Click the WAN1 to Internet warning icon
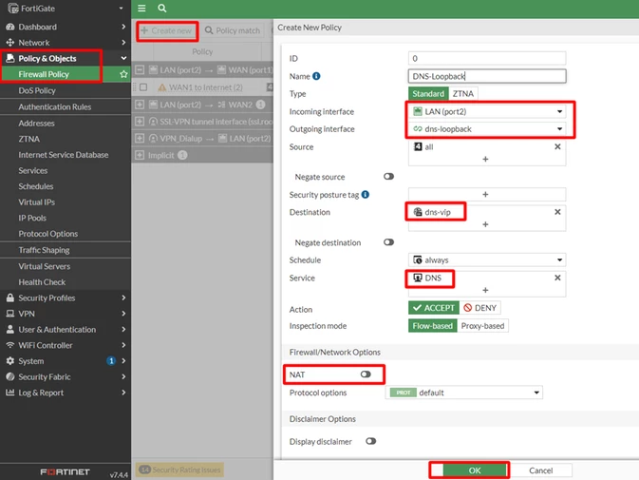 pyautogui.click(x=162, y=87)
